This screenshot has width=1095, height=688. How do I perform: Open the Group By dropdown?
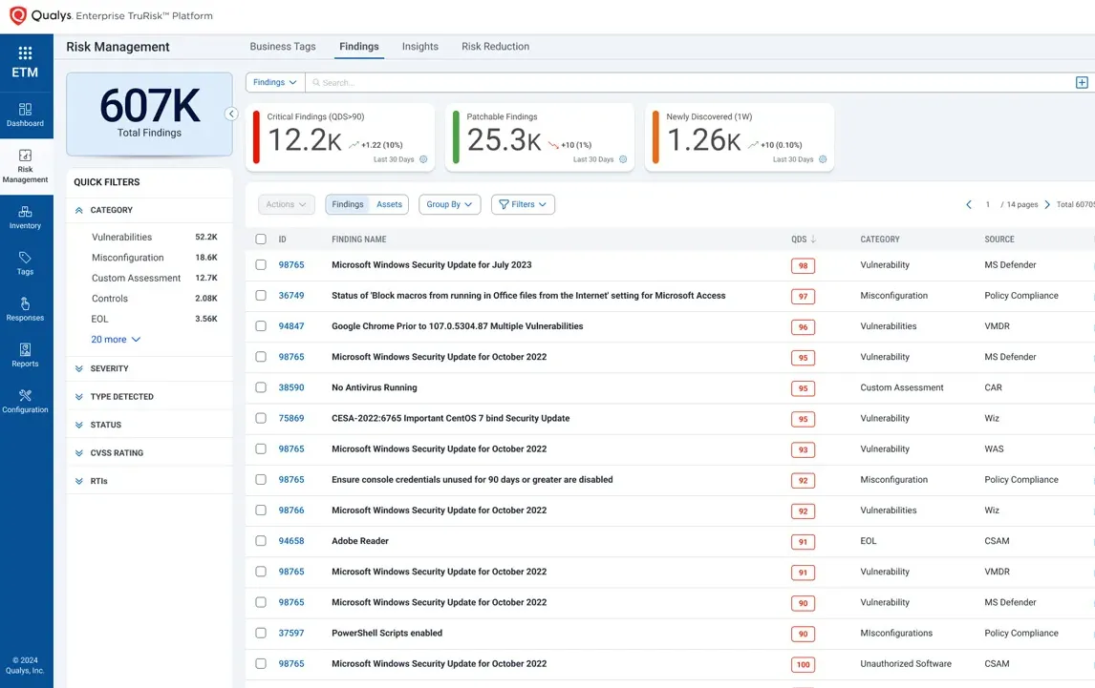pos(449,204)
